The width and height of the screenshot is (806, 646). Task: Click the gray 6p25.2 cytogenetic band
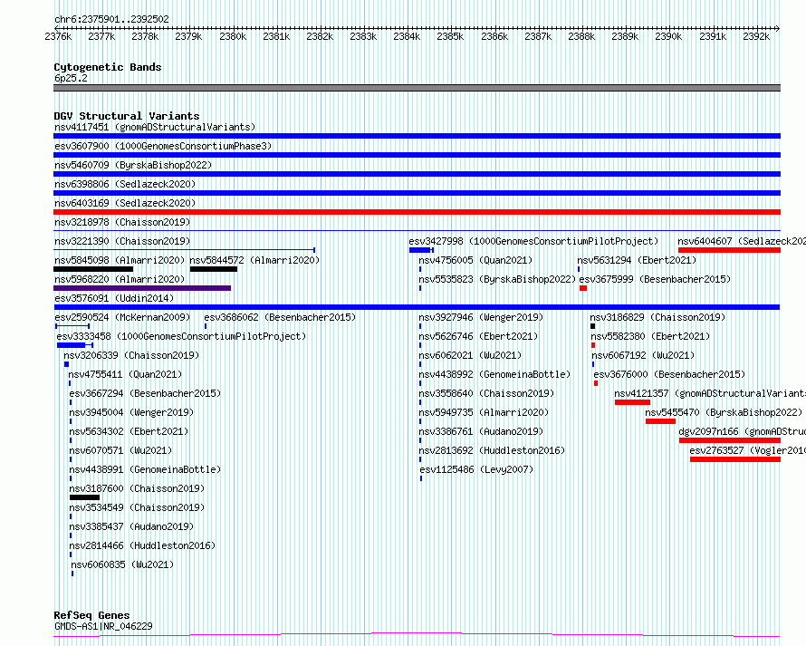(x=417, y=89)
